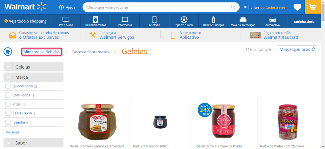Tick the ST.DALFOUR brand checkbox
Viewport: 325px width, 149px height.
8,113
